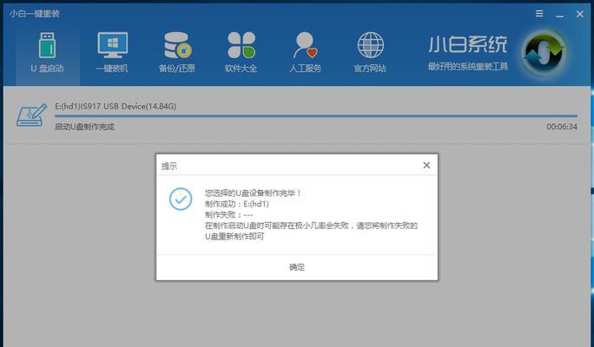Click the completed USB creation progress bar
The image size is (594, 347).
click(316, 115)
